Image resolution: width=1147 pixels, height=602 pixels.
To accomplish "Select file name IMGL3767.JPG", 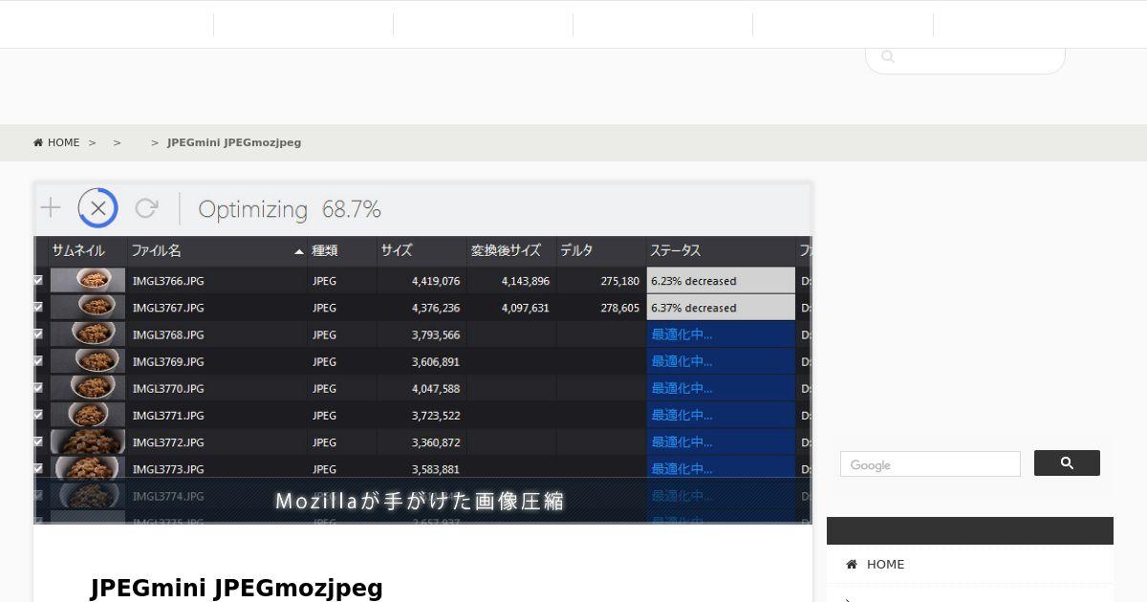I will tap(168, 308).
